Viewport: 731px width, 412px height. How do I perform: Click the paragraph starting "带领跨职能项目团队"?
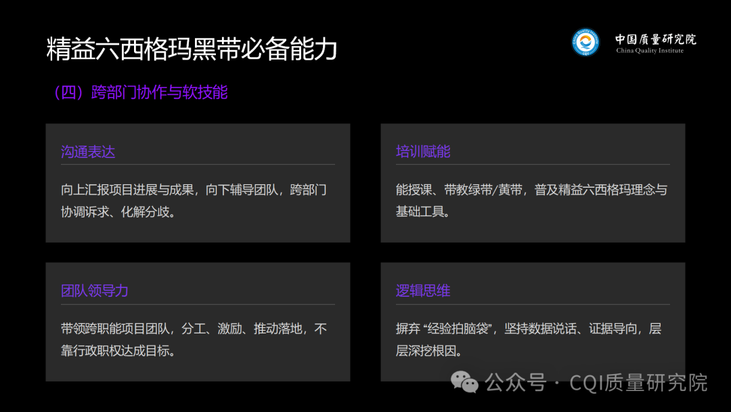[194, 339]
